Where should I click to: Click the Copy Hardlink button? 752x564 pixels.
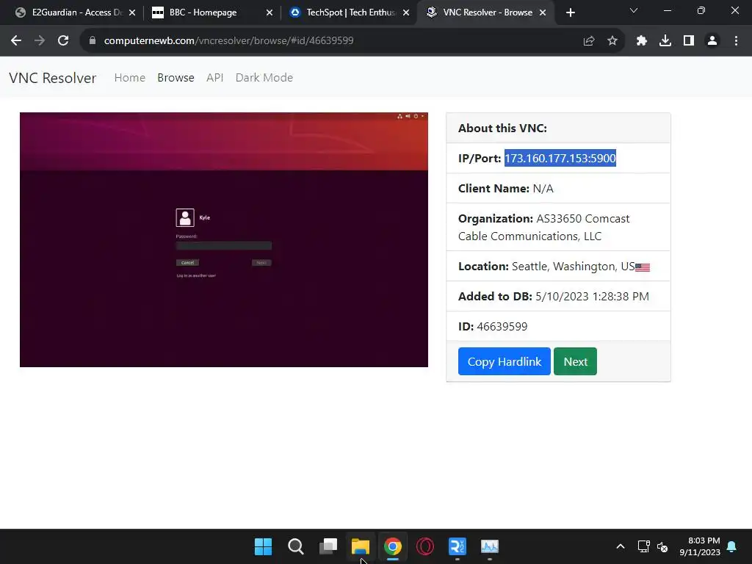pos(504,361)
